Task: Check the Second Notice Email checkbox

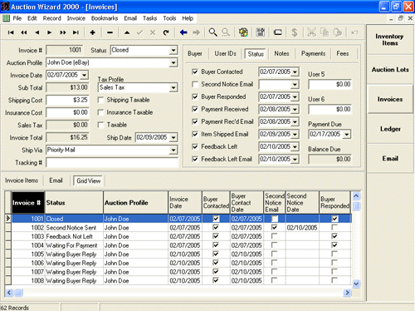Action: (x=195, y=84)
